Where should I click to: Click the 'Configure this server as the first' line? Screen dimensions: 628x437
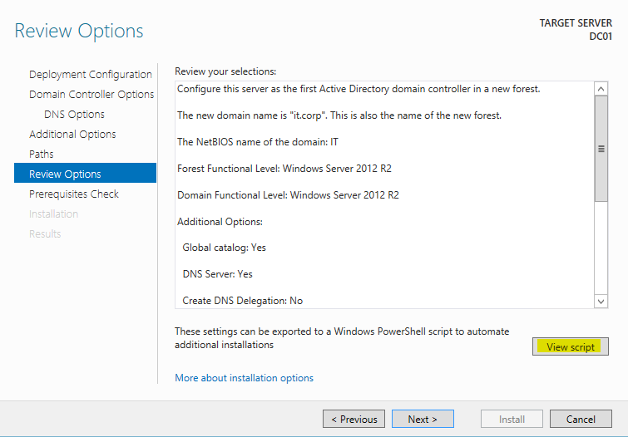[x=359, y=89]
